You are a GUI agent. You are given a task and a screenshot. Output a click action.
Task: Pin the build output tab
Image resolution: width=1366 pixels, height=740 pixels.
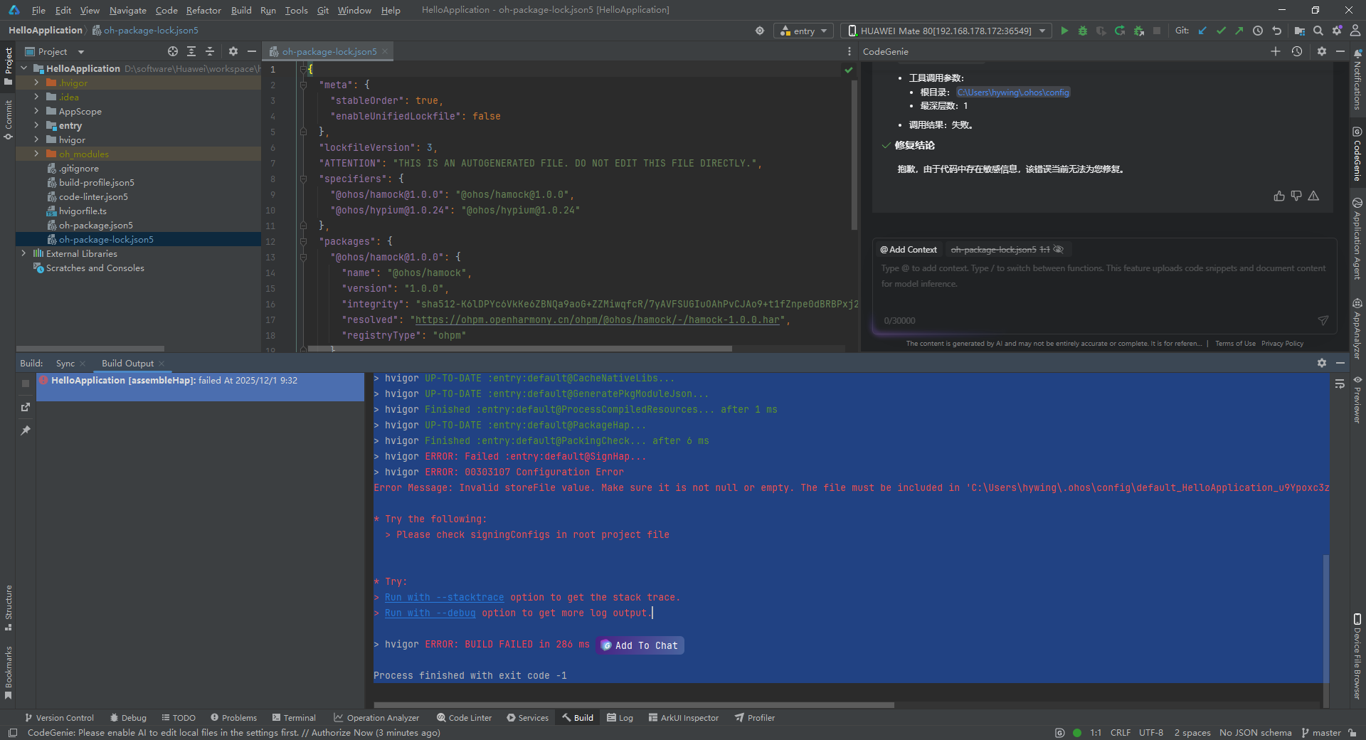(x=26, y=430)
